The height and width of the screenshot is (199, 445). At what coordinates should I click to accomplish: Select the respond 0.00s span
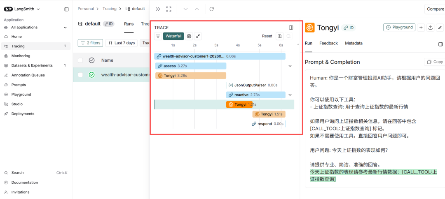(x=268, y=124)
